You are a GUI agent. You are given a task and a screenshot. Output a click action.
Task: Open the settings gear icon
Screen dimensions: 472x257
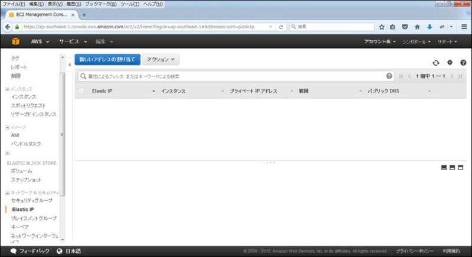click(450, 63)
